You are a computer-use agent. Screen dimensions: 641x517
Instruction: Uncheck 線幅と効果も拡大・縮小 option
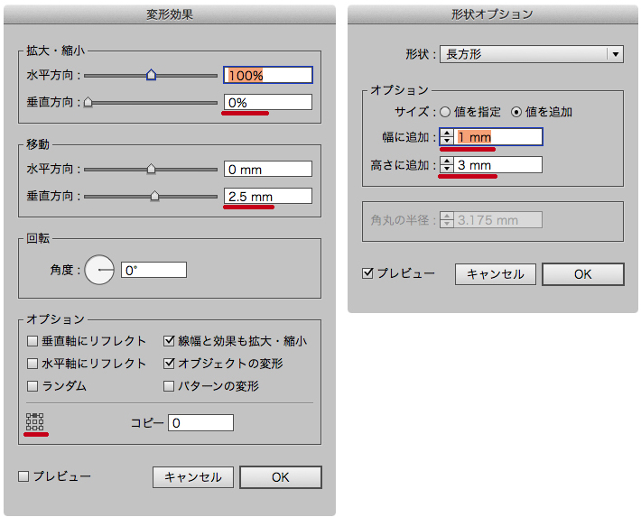pyautogui.click(x=169, y=341)
